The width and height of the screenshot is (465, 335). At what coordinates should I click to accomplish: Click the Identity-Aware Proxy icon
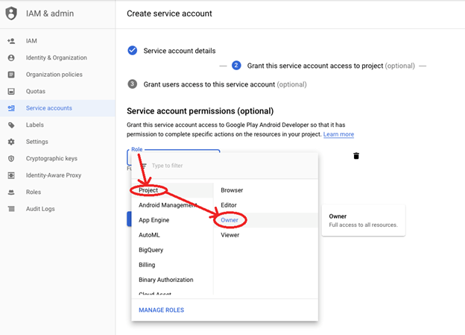point(11,175)
